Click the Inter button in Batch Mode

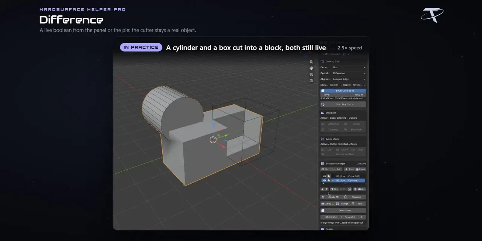point(358,149)
